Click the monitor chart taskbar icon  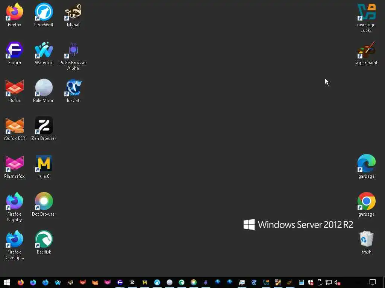tap(242, 282)
